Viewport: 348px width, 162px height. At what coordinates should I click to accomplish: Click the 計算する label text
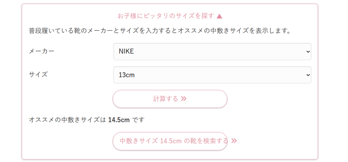coord(166,99)
